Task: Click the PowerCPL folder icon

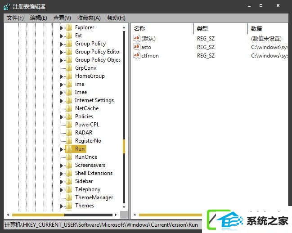Action: (69, 125)
